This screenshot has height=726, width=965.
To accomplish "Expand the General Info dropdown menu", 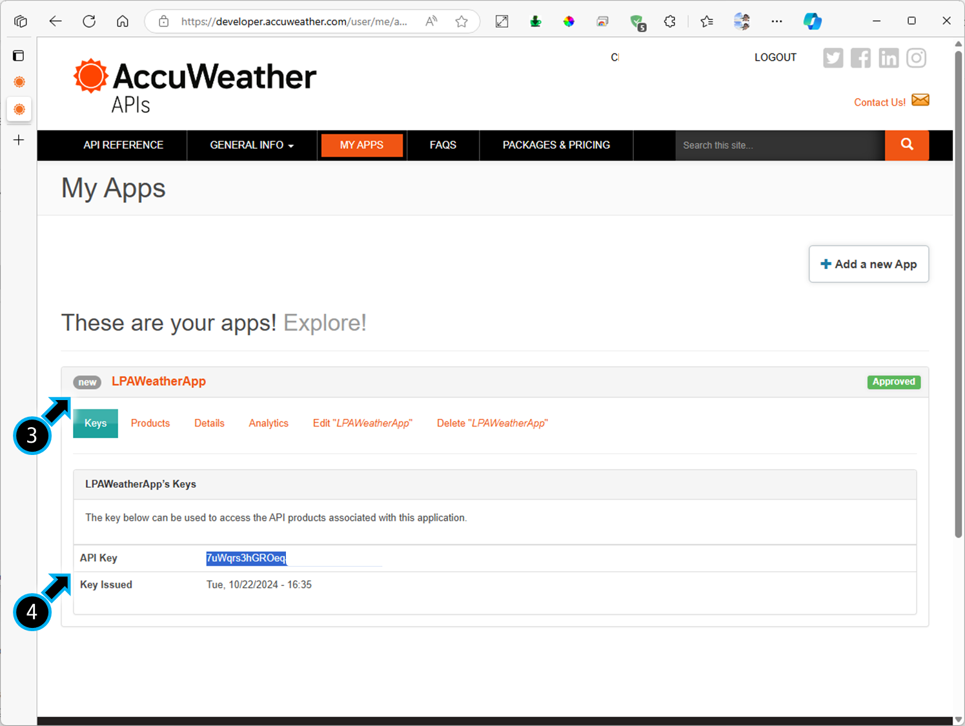I will [252, 145].
